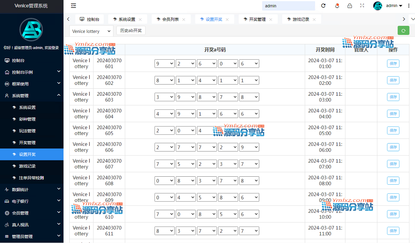Switch to the 控制台 tab

90,19
